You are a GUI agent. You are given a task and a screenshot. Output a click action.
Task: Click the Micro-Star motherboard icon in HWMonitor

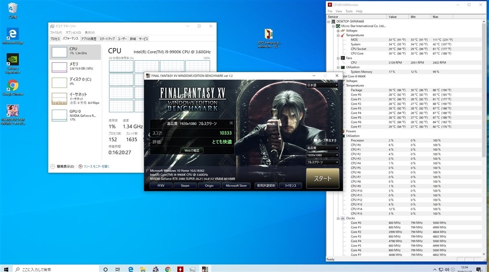[338, 26]
